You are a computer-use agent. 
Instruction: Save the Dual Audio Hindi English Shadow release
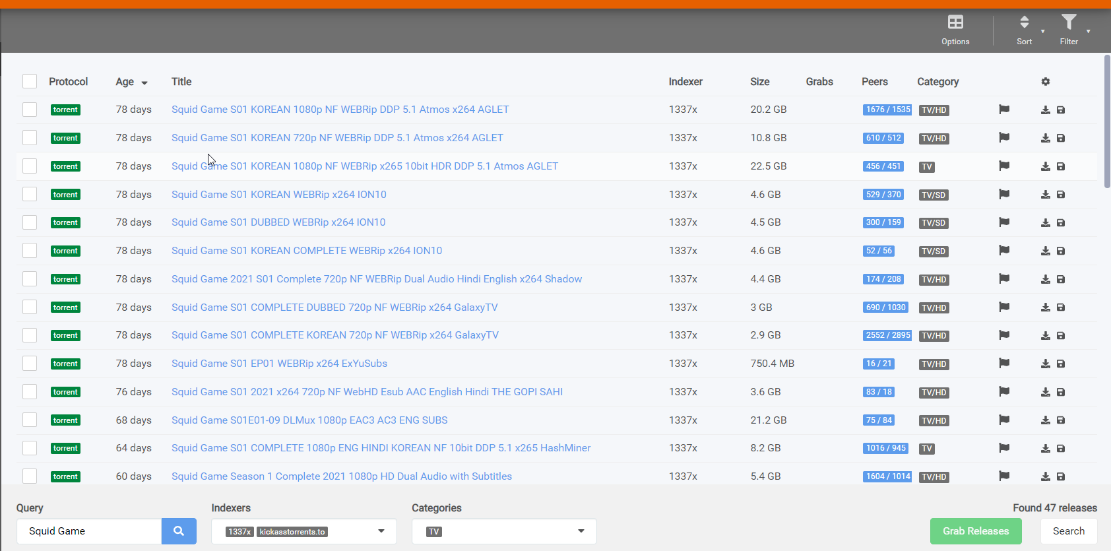1061,280
